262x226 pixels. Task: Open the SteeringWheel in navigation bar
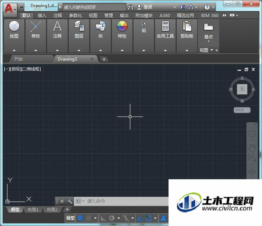tap(252, 133)
